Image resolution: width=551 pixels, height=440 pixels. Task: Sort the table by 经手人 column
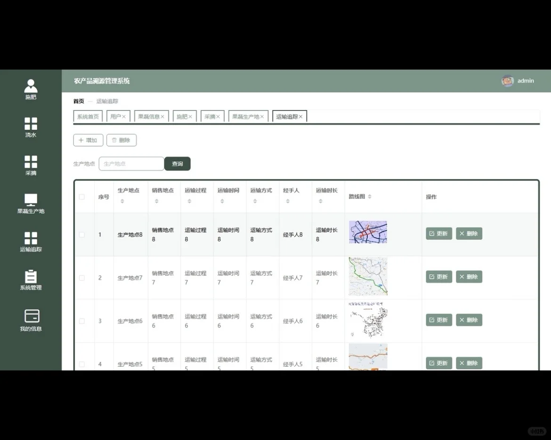(x=288, y=201)
